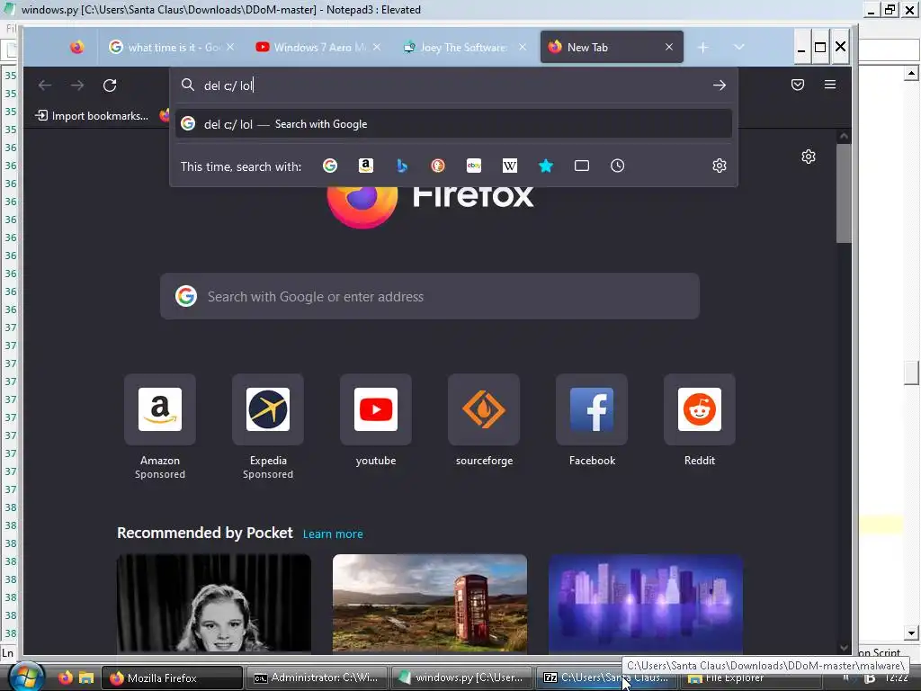Switch to the Windows 7 Aero YouTube tab
The height and width of the screenshot is (691, 921).
(317, 47)
